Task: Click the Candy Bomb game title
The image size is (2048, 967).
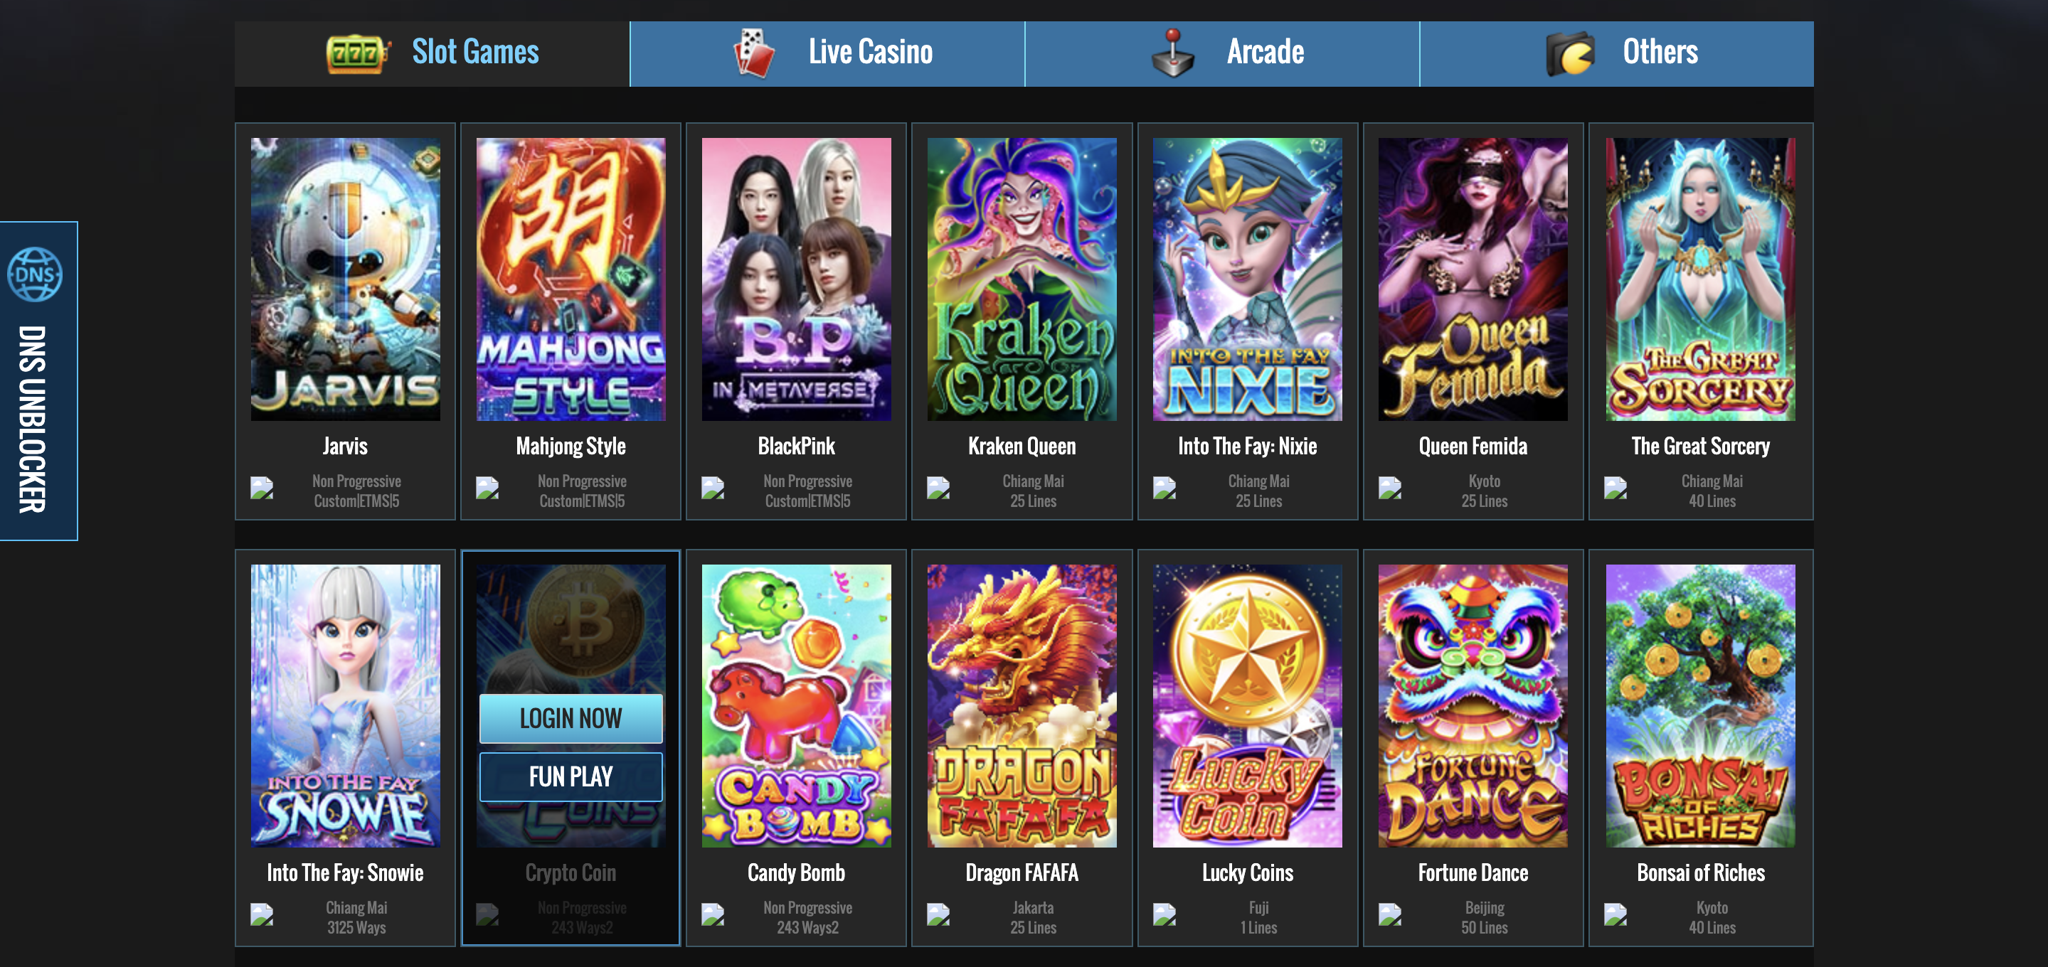Action: tap(796, 872)
